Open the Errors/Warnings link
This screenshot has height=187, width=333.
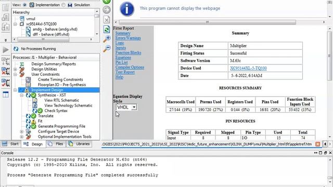pyautogui.click(x=128, y=38)
